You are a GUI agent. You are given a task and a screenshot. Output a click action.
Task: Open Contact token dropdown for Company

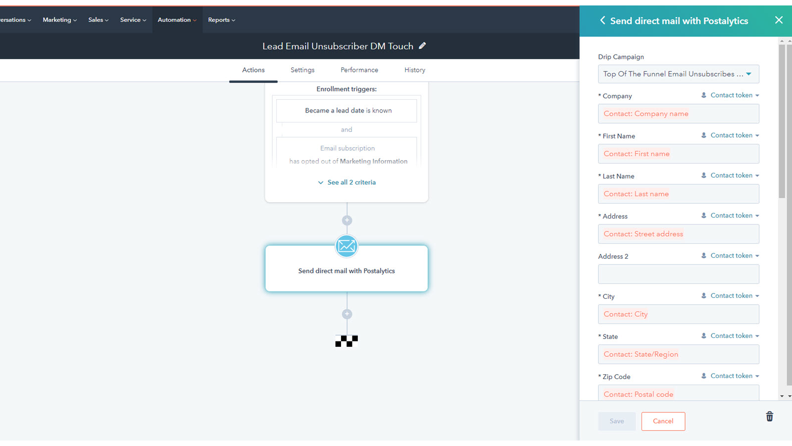(x=730, y=95)
